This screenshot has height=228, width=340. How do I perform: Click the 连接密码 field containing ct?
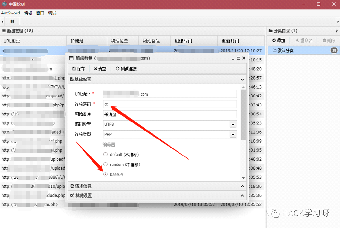[x=170, y=104]
